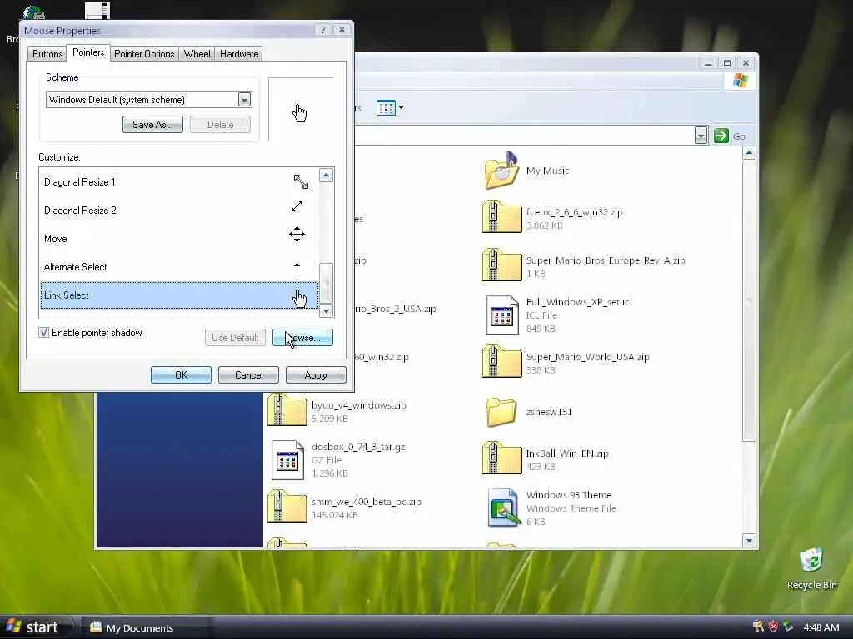The width and height of the screenshot is (853, 639).
Task: Click the Move four-arrow cursor icon
Action: [x=297, y=235]
